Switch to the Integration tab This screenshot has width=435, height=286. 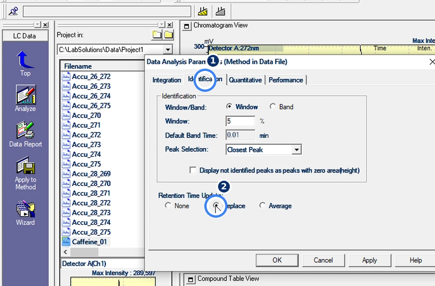click(166, 80)
